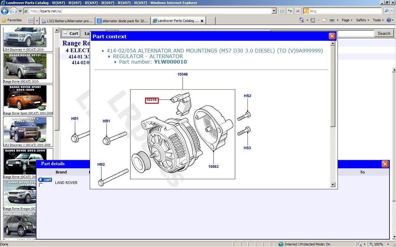Click the Quick Tabs grid icon

coord(30,21)
